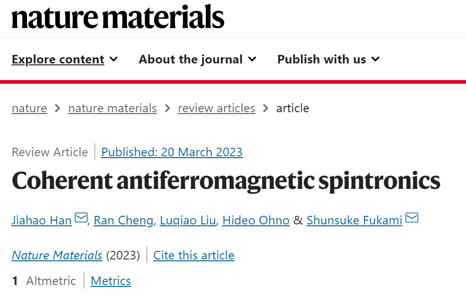Click the email envelope icon beside Jiahao Han
This screenshot has height=302, width=466.
click(81, 218)
